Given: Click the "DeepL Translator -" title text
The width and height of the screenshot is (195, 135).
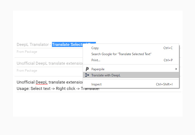Looking at the screenshot, I should [x=34, y=45].
